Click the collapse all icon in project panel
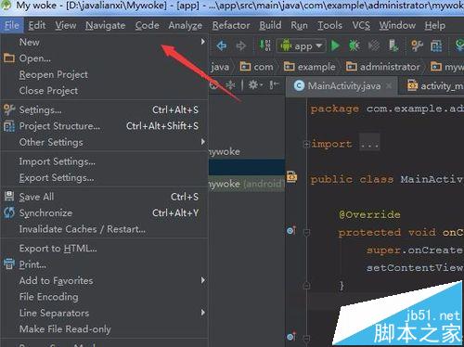This screenshot has height=347, width=464. click(230, 84)
